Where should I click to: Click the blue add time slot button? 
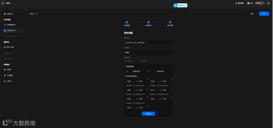149,114
